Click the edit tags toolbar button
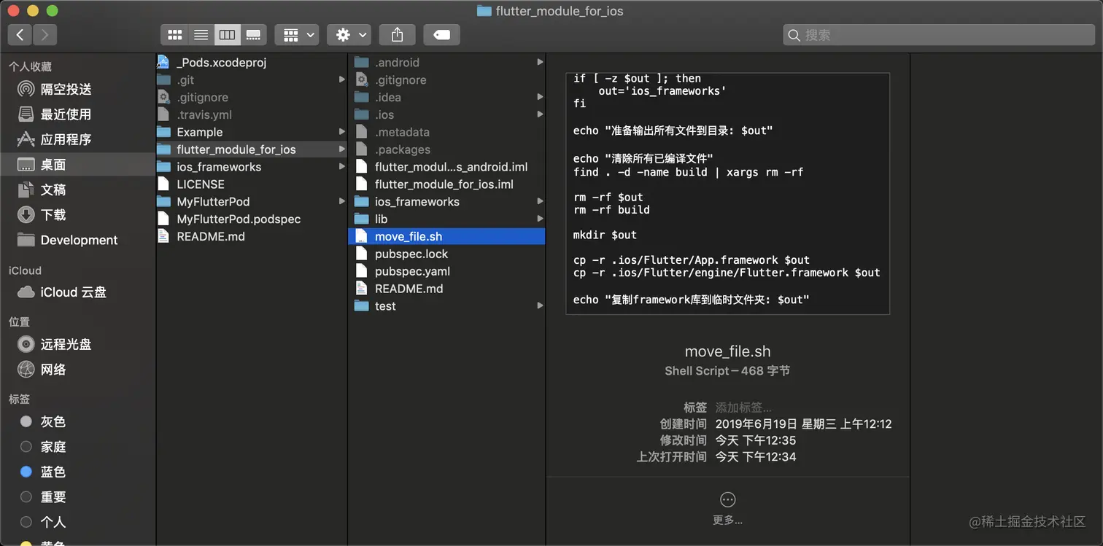1103x546 pixels. click(x=441, y=34)
